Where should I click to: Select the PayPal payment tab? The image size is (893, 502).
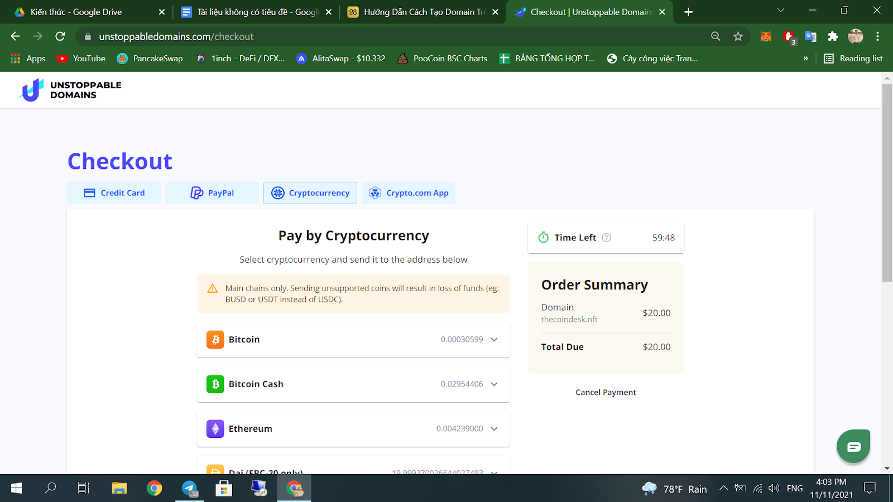pyautogui.click(x=212, y=193)
